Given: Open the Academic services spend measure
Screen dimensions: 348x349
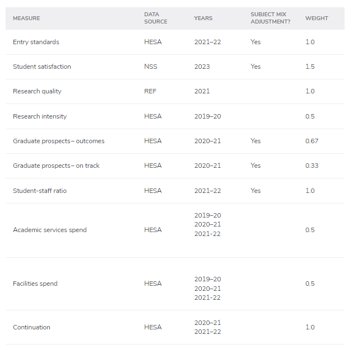Looking at the screenshot, I should (x=49, y=230).
